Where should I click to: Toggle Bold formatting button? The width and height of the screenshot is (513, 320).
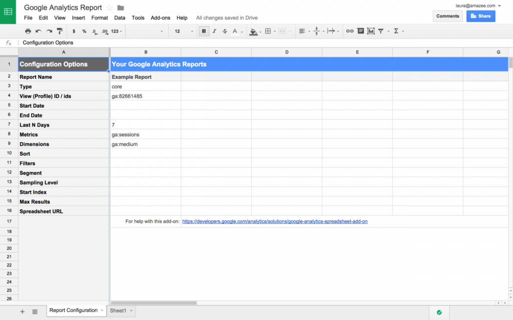(x=204, y=31)
